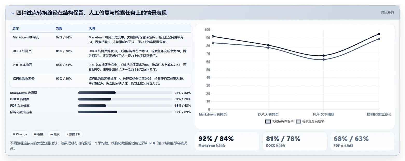Click the icon left of the page title
Viewport: 405px width, 161px height.
[12, 13]
